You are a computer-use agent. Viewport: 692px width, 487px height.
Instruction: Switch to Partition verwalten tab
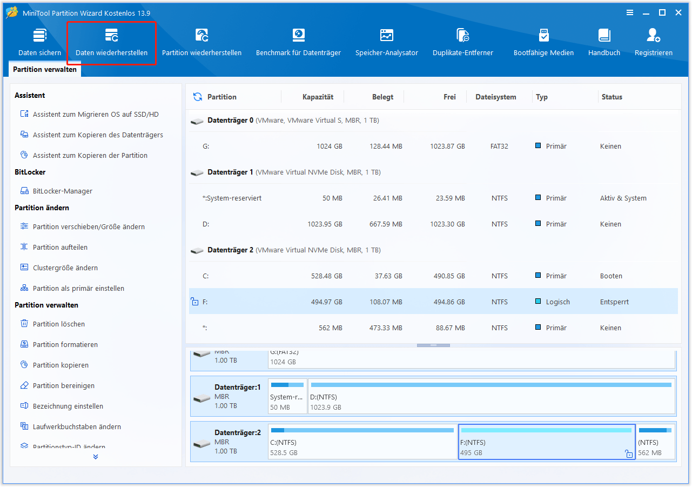click(45, 70)
